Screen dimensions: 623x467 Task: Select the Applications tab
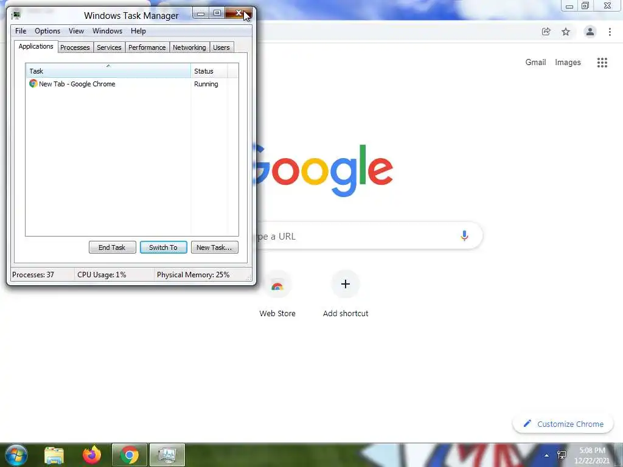(x=36, y=46)
